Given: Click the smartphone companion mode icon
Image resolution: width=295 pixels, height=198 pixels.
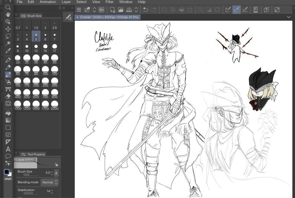Looking at the screenshot, I should coord(255,10).
